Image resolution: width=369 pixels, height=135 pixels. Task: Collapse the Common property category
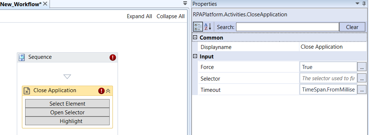pyautogui.click(x=195, y=37)
